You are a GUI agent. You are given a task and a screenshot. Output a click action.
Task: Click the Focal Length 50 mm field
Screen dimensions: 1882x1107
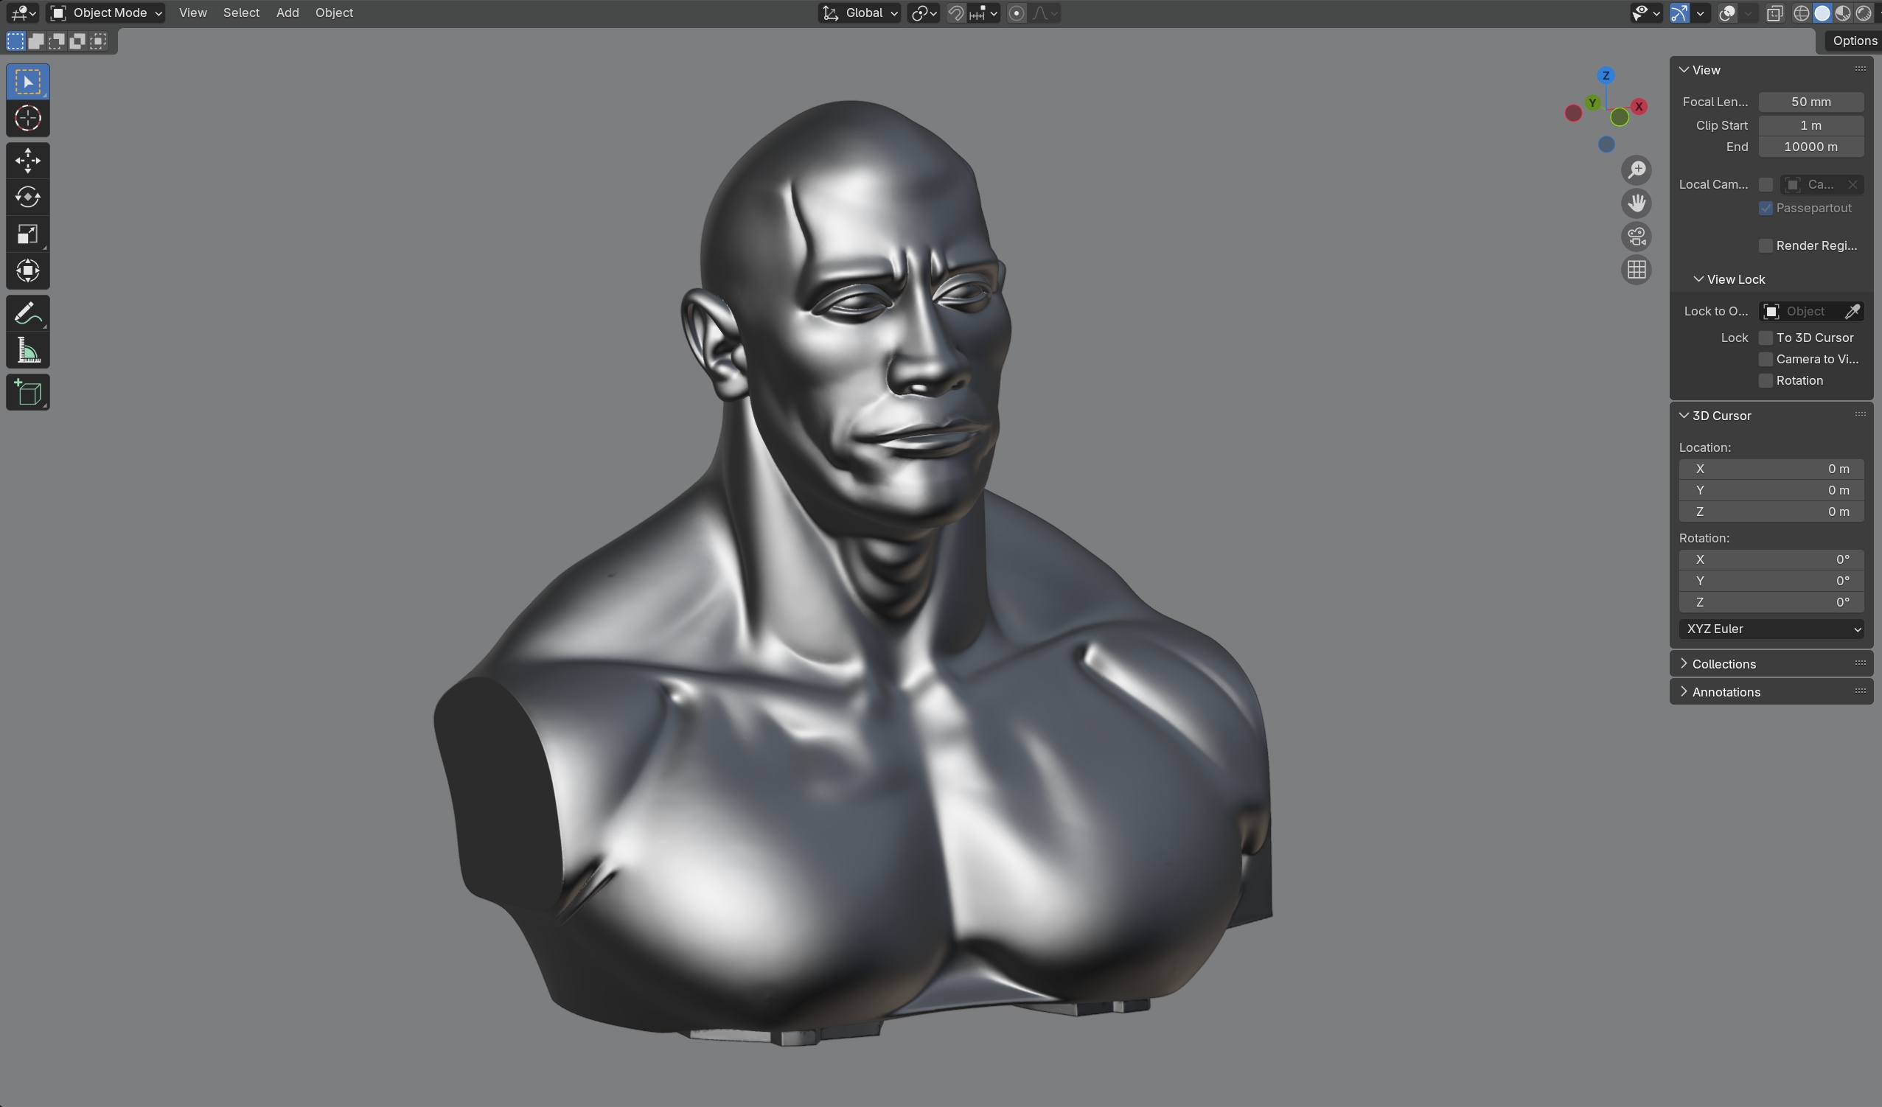click(1810, 102)
